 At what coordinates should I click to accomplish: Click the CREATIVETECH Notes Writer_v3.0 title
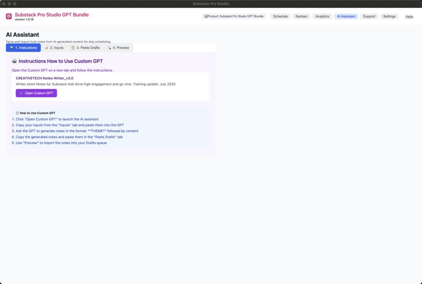pyautogui.click(x=45, y=78)
